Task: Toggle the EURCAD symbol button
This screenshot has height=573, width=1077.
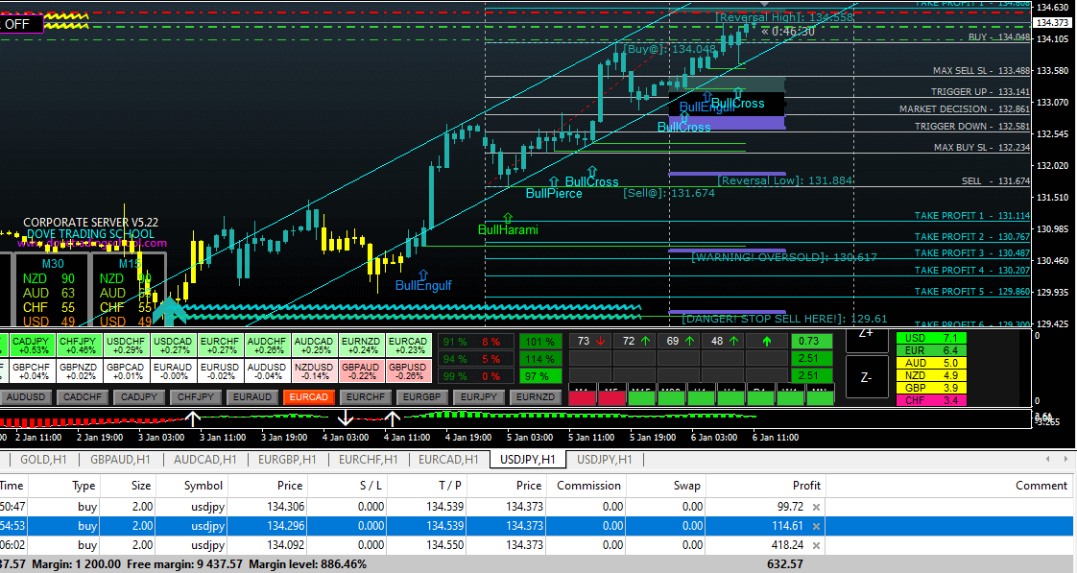Action: click(309, 396)
